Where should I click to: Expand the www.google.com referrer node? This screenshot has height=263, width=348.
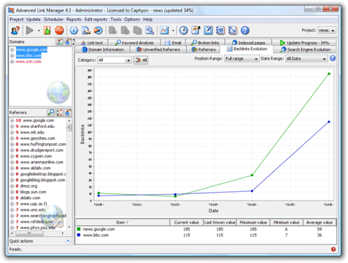point(12,121)
